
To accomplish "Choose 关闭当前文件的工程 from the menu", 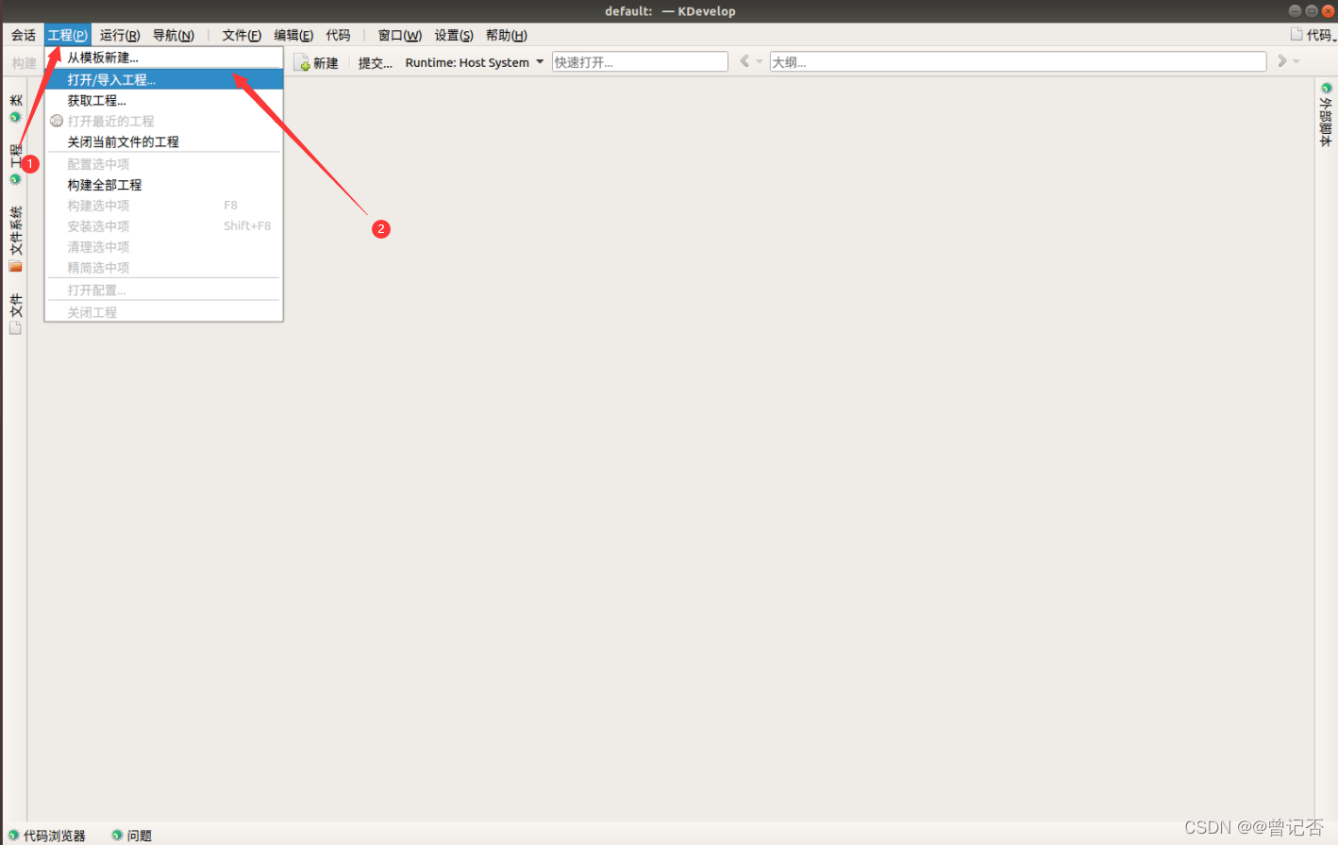I will (164, 141).
